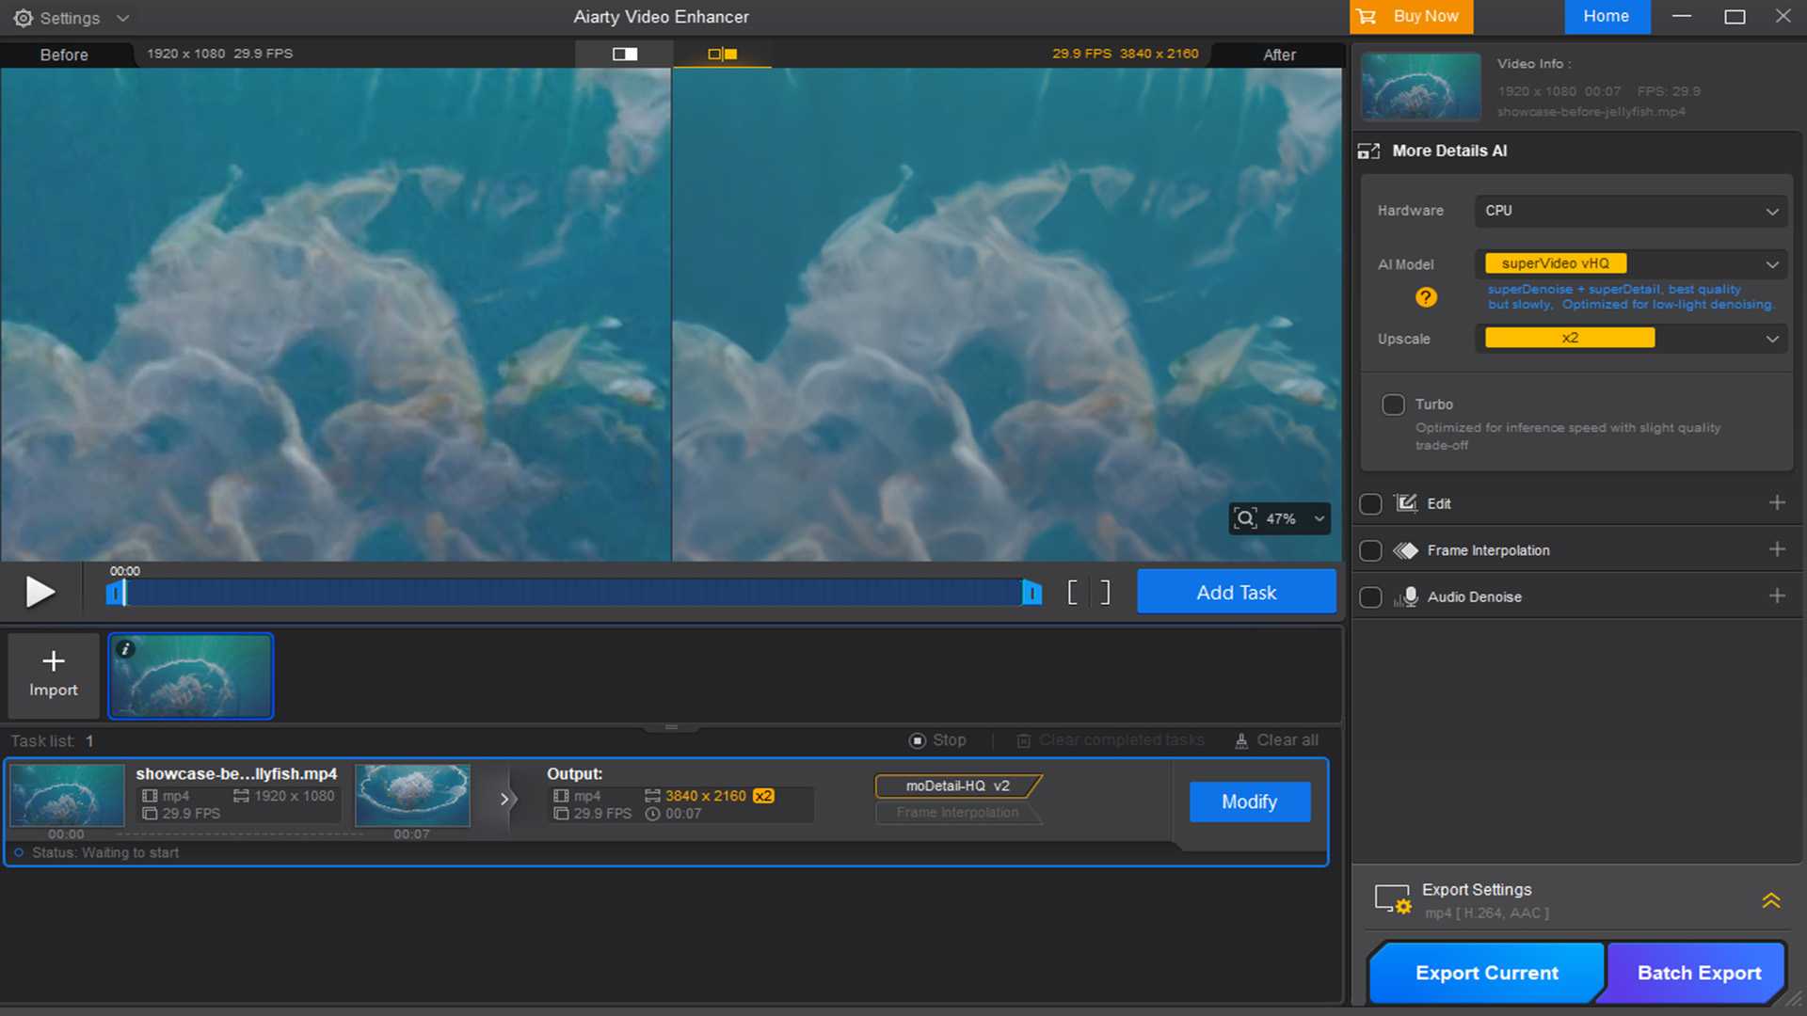This screenshot has height=1016, width=1807.
Task: Click the Export Settings monitor icon
Action: [x=1392, y=899]
